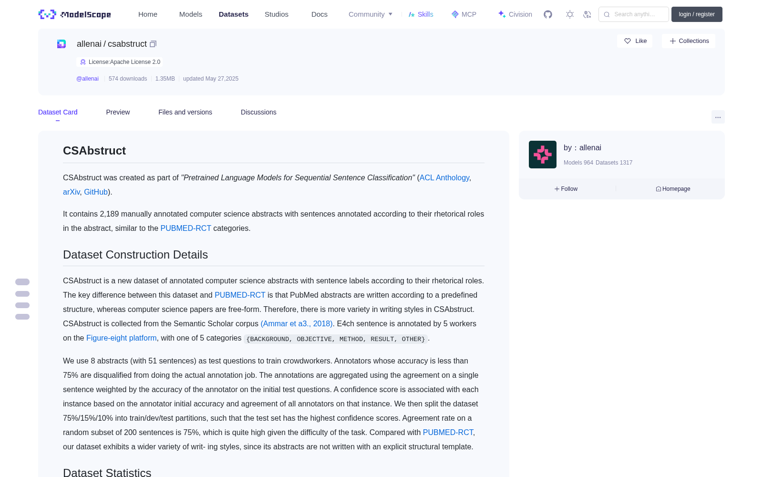Click the 574 downloads text
The width and height of the screenshot is (763, 477).
[128, 79]
